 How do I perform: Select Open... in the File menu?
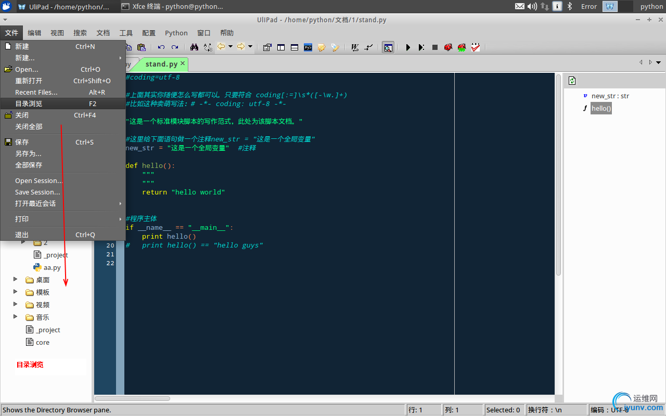tap(63, 69)
